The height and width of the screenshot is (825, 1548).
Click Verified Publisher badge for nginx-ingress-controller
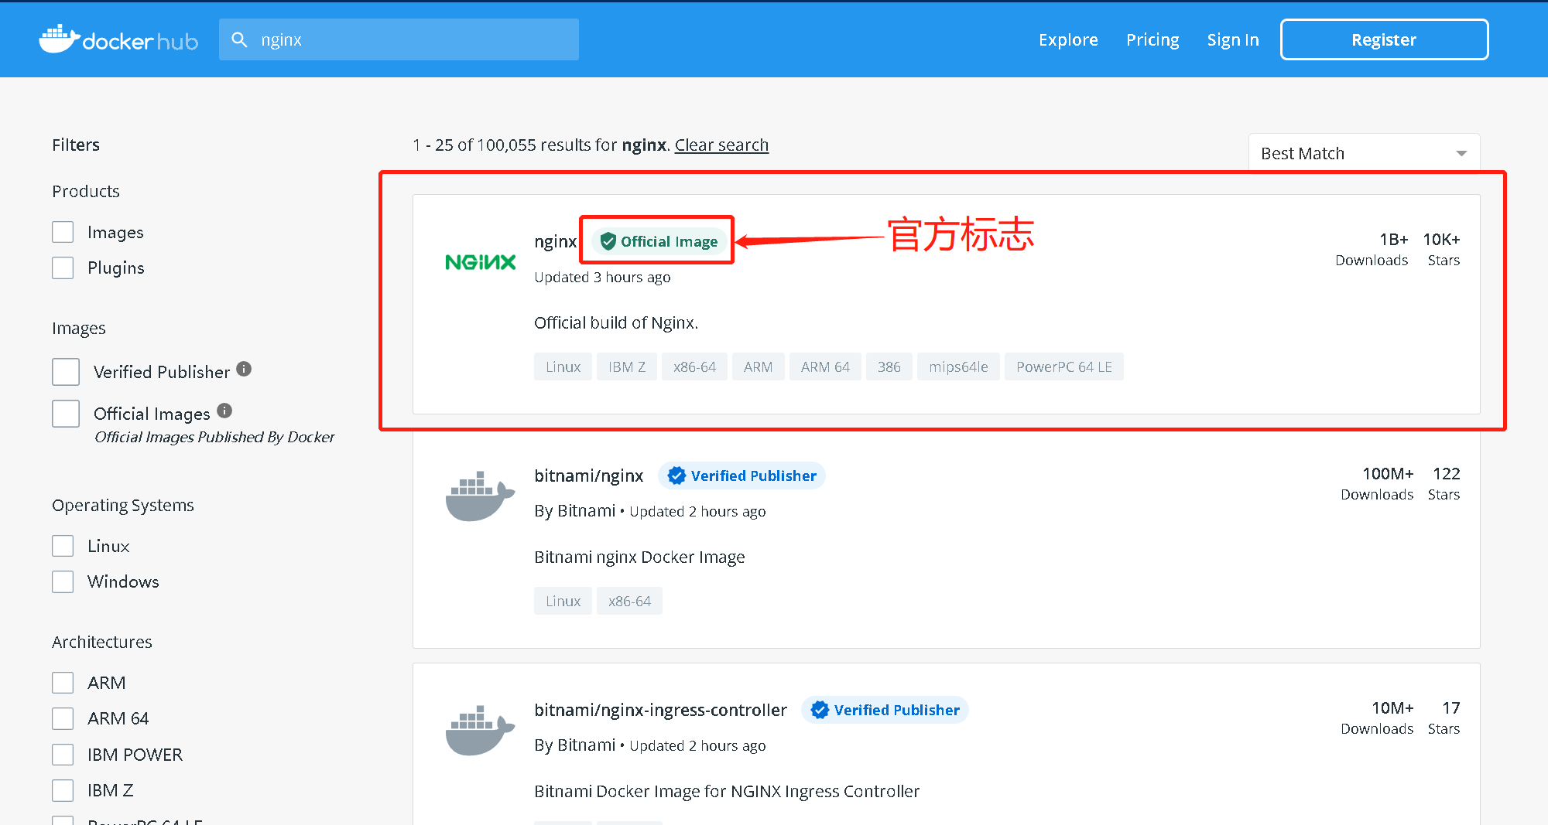pos(885,710)
